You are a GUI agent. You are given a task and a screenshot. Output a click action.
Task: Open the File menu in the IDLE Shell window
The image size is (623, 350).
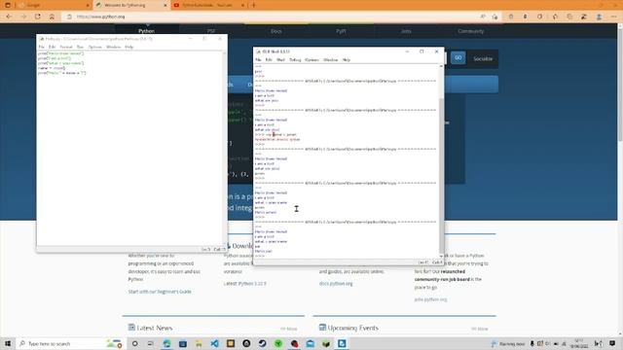tap(258, 60)
